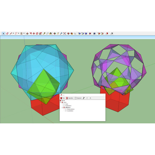Open the shape tool dropdown arrow
This screenshot has width=155, height=155.
(24, 33)
